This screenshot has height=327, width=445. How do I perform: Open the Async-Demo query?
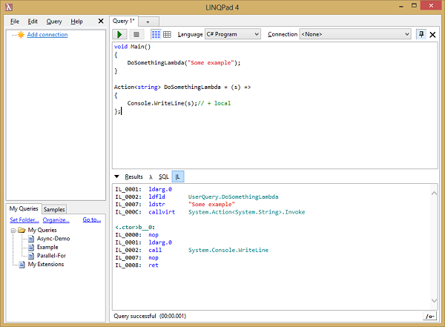click(52, 239)
